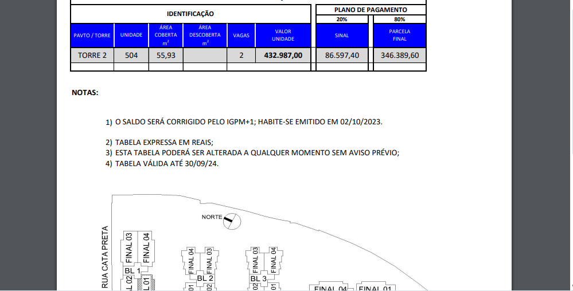The width and height of the screenshot is (573, 291).
Task: Click the ÁREA DESCOBERTA m² header
Action: (205, 36)
